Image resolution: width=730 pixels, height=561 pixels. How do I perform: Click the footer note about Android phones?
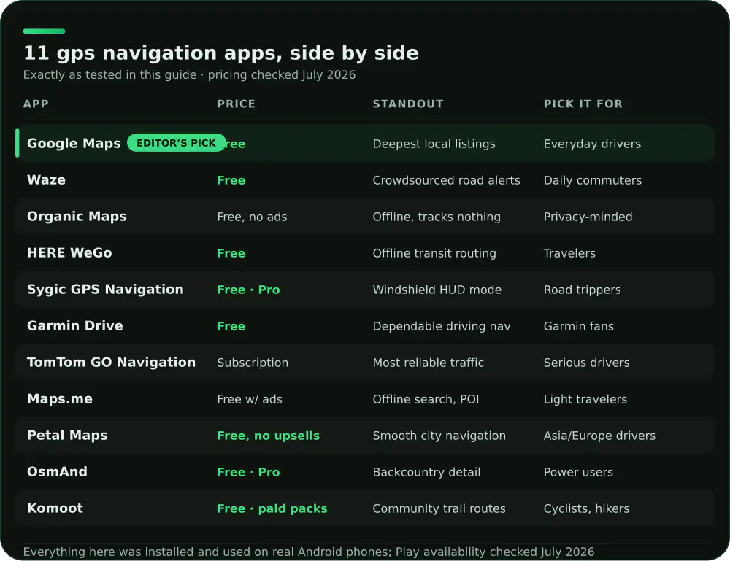(x=309, y=552)
